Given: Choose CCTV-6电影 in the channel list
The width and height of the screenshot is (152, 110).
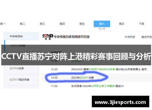Looking at the screenshot, I should point(17,68).
